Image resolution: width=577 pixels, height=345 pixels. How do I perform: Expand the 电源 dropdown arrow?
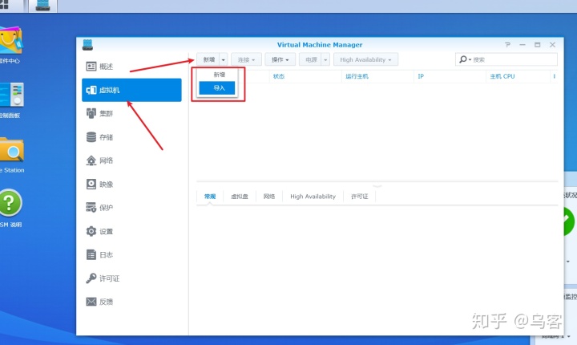[x=325, y=59]
